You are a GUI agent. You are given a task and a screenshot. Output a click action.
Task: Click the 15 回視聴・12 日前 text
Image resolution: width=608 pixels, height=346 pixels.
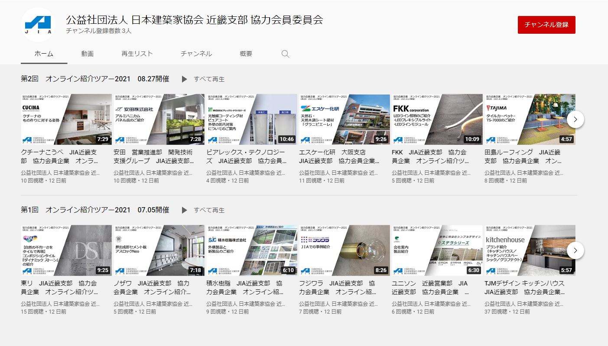click(44, 311)
